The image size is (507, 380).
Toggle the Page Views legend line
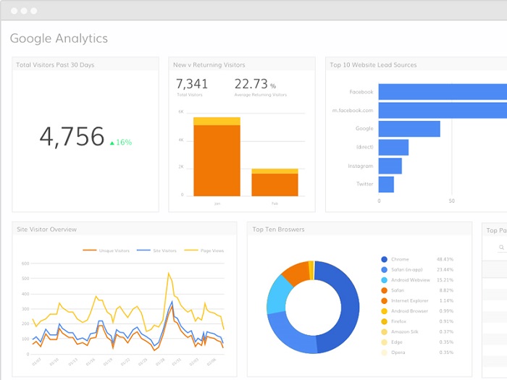204,250
